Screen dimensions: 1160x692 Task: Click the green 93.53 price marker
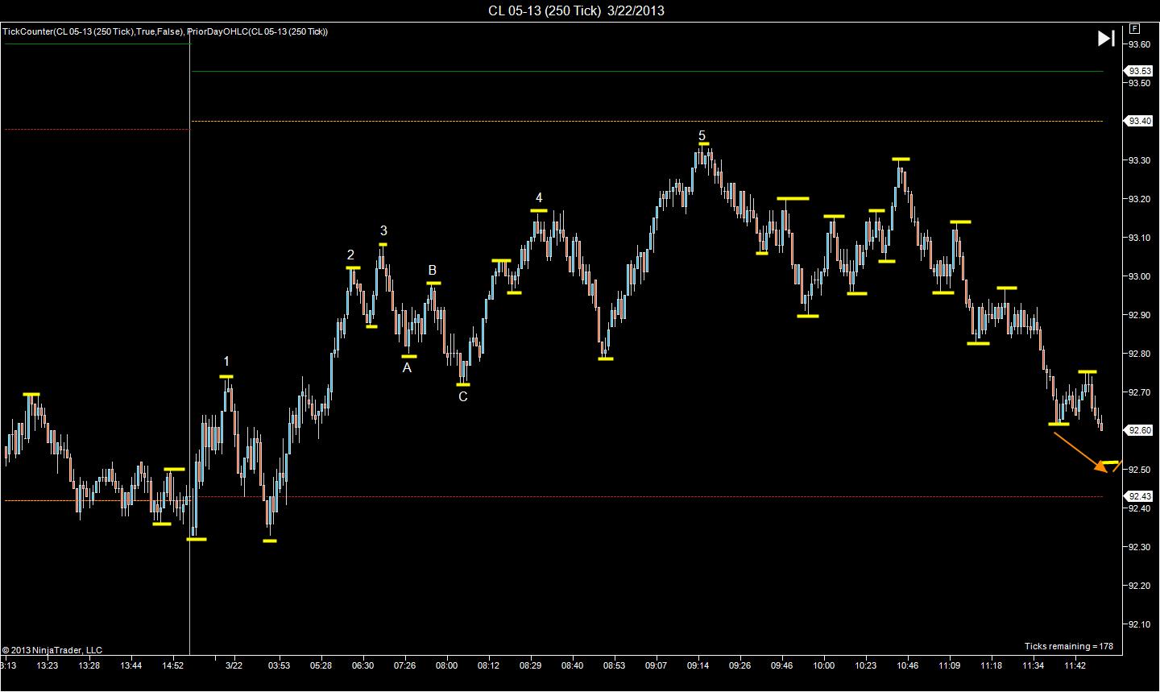(x=1139, y=72)
